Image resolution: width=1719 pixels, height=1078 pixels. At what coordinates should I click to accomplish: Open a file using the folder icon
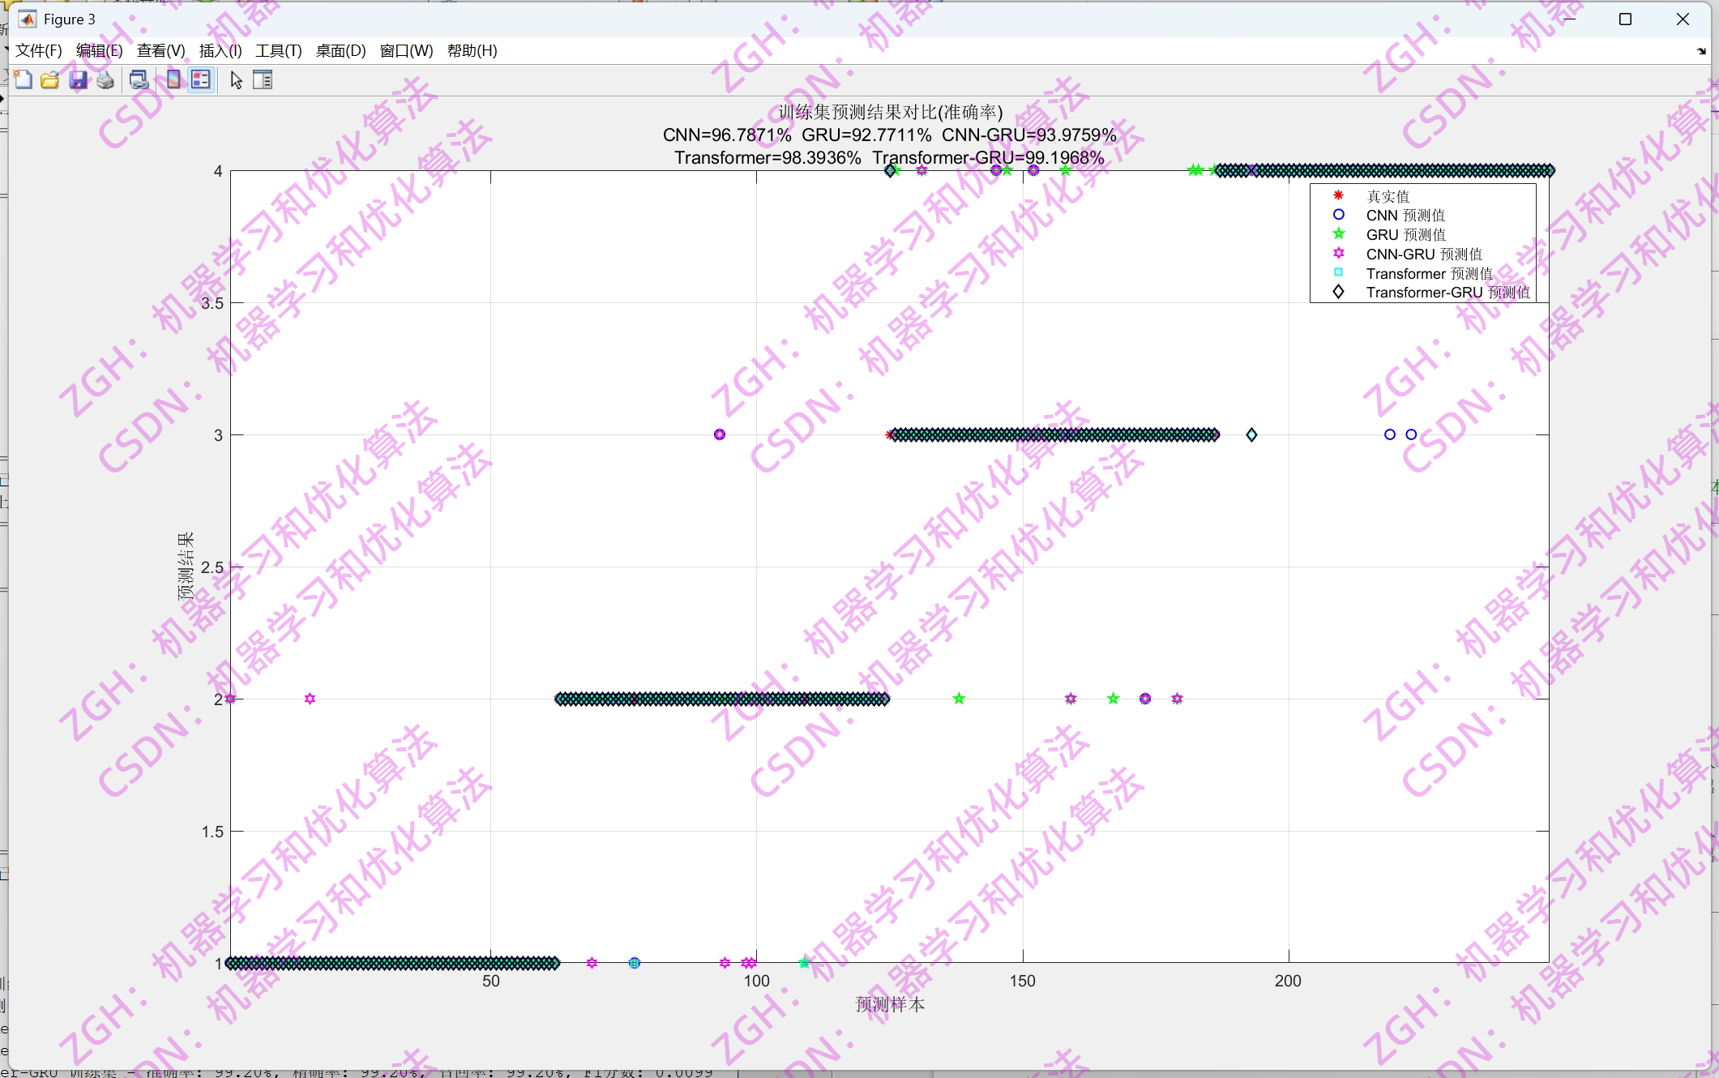(x=49, y=79)
